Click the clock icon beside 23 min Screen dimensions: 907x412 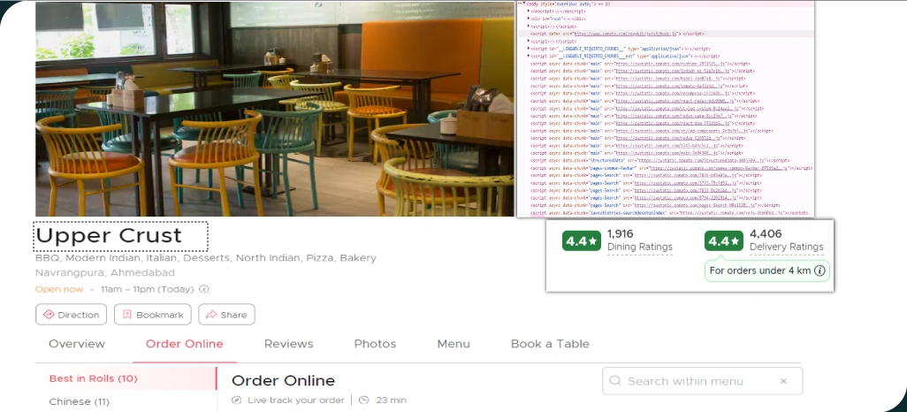tap(363, 400)
